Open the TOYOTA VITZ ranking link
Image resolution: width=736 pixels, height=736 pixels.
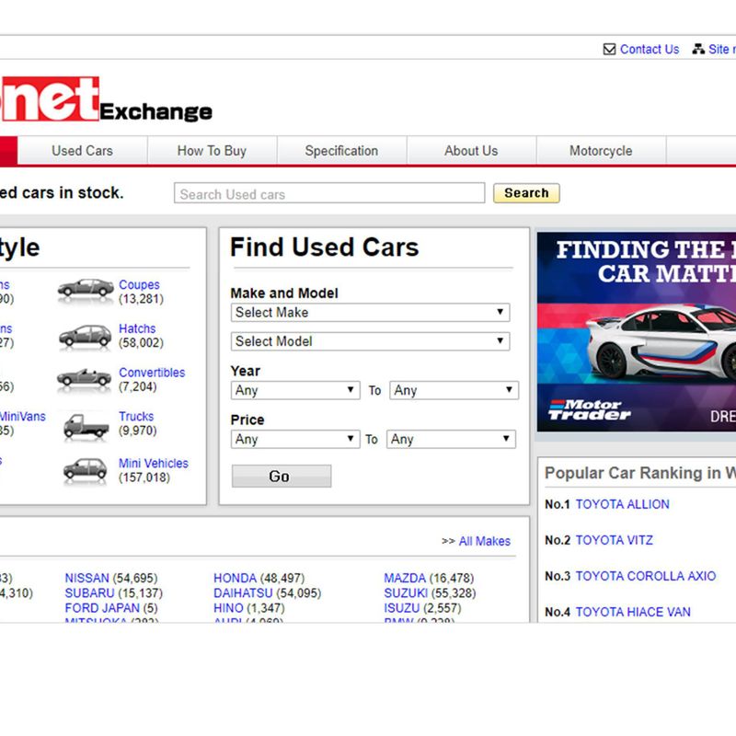coord(614,540)
